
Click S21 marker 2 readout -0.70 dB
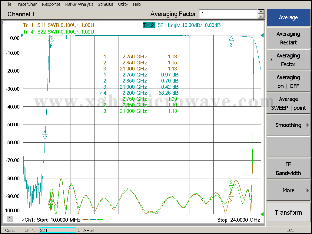[169, 81]
